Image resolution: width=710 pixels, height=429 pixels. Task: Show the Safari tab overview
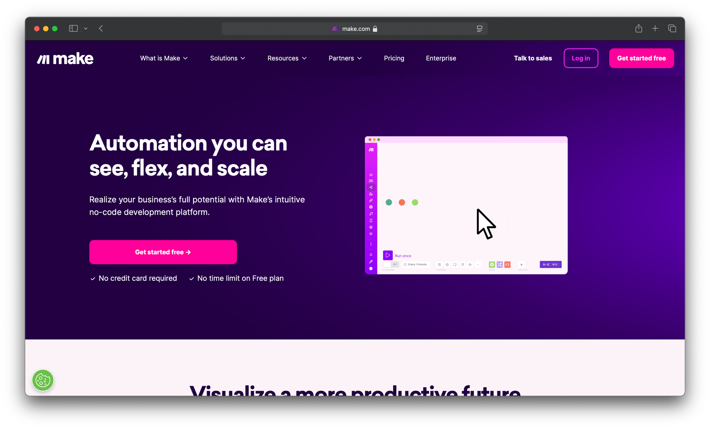(672, 28)
